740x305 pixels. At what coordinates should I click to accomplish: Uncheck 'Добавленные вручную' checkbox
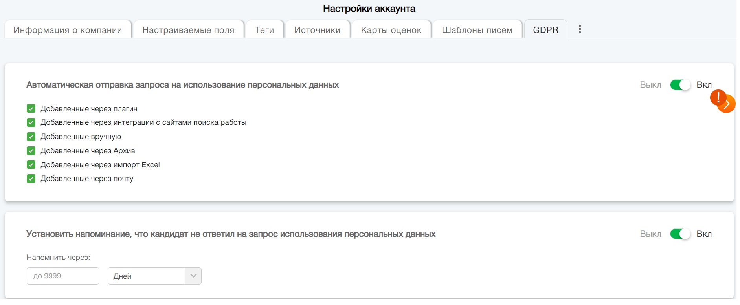tap(31, 137)
